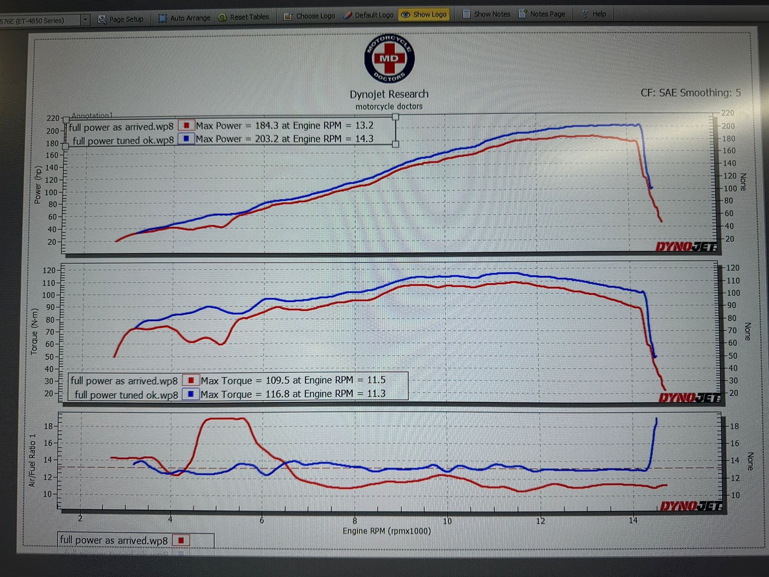Click the red swatch for as-arrived power run
Viewport: 769px width, 577px height.
[186, 126]
